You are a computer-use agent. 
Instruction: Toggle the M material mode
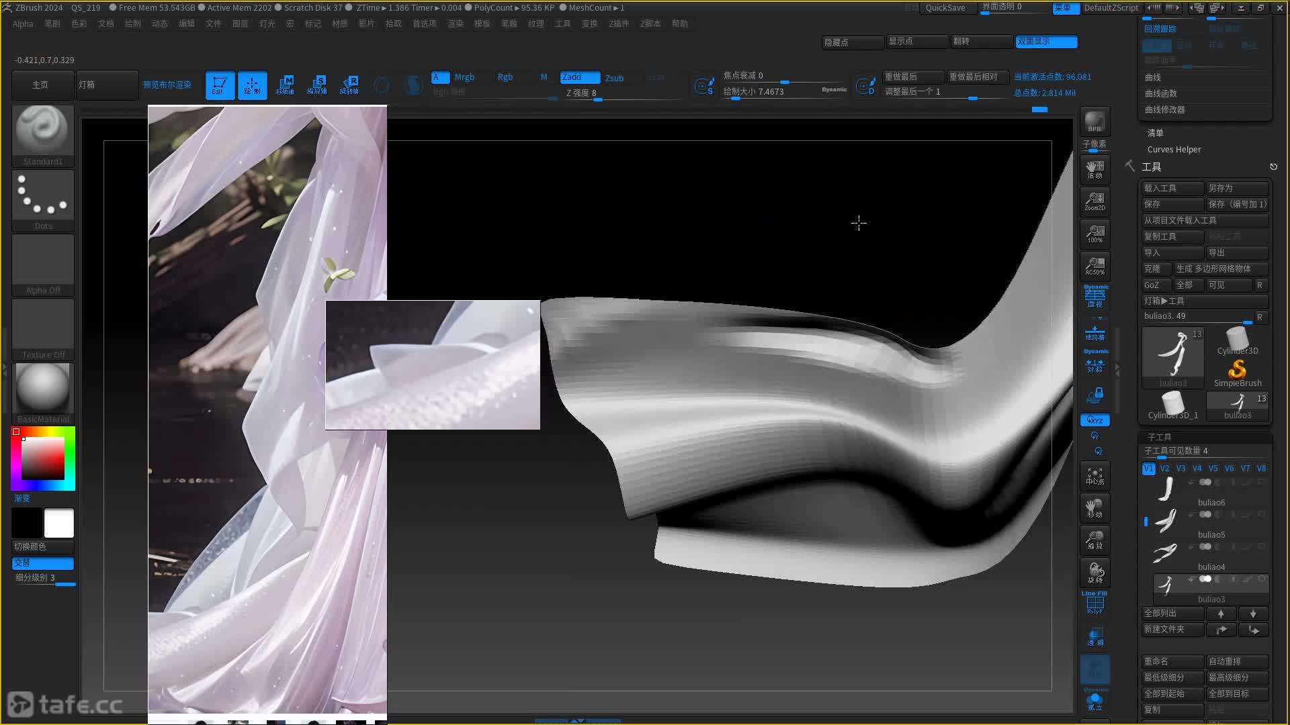544,77
